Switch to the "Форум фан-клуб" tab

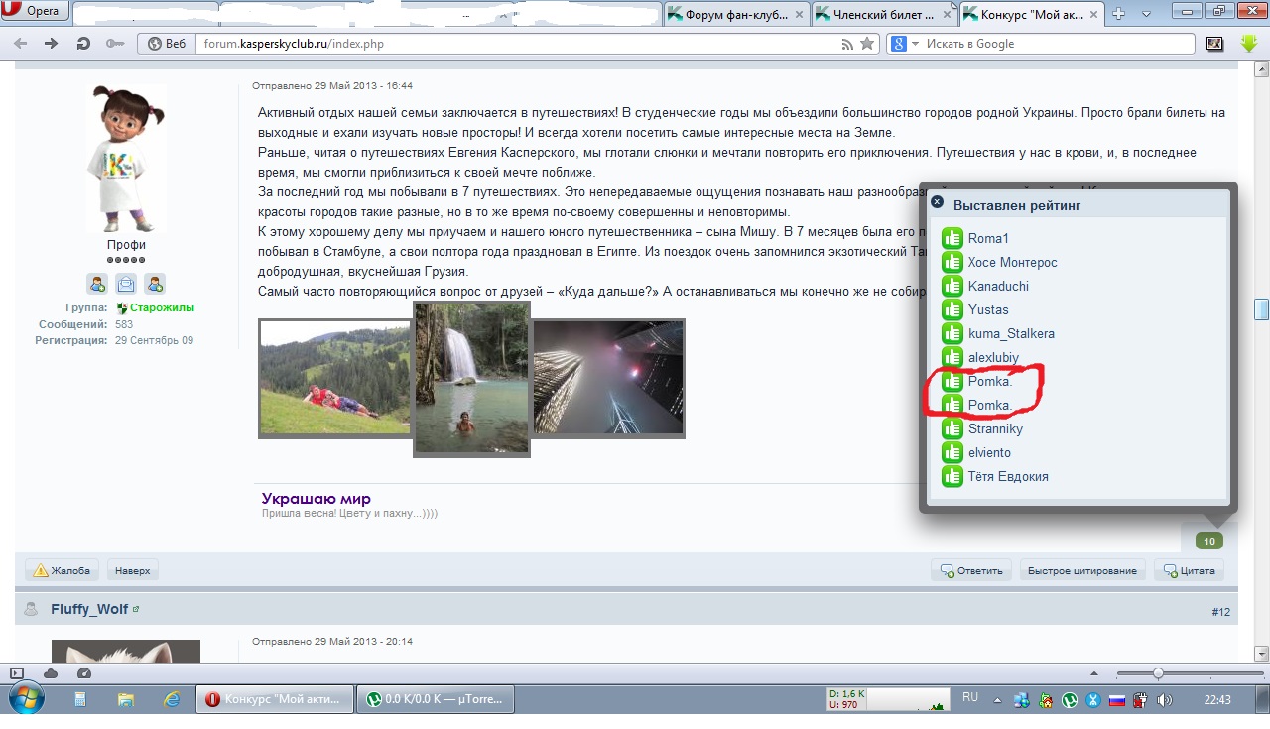(x=736, y=14)
